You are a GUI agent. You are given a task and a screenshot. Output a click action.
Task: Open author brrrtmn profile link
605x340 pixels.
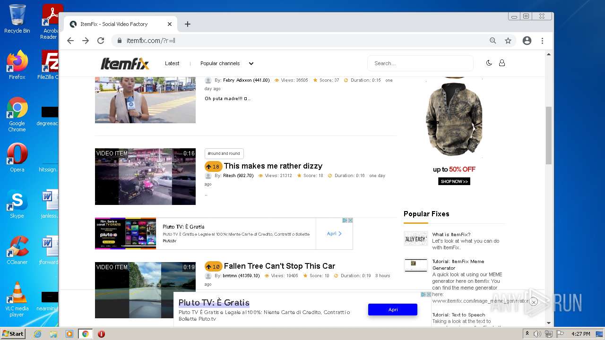pyautogui.click(x=241, y=276)
